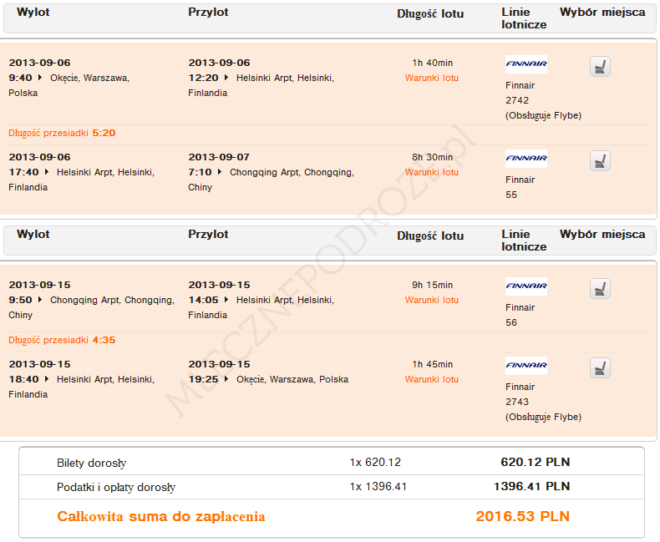Click seat selection icon for Finnair flight 56
Screen dimensions: 660x542
tap(599, 289)
